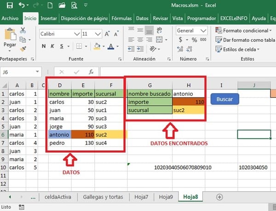Open the Fórmulas ribbon tab

pos(122,18)
